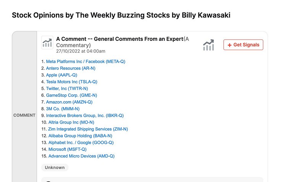The image size is (281, 182).
Task: Open Tesla Motors Inc (TSLA-Q)
Action: coord(71,82)
